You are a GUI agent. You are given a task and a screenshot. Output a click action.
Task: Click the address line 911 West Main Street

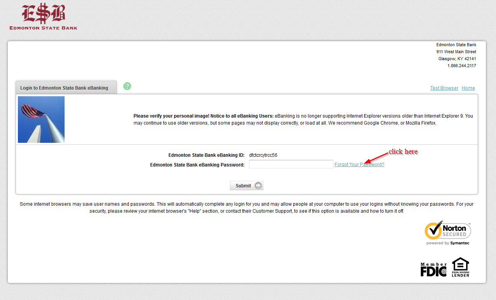click(x=456, y=52)
